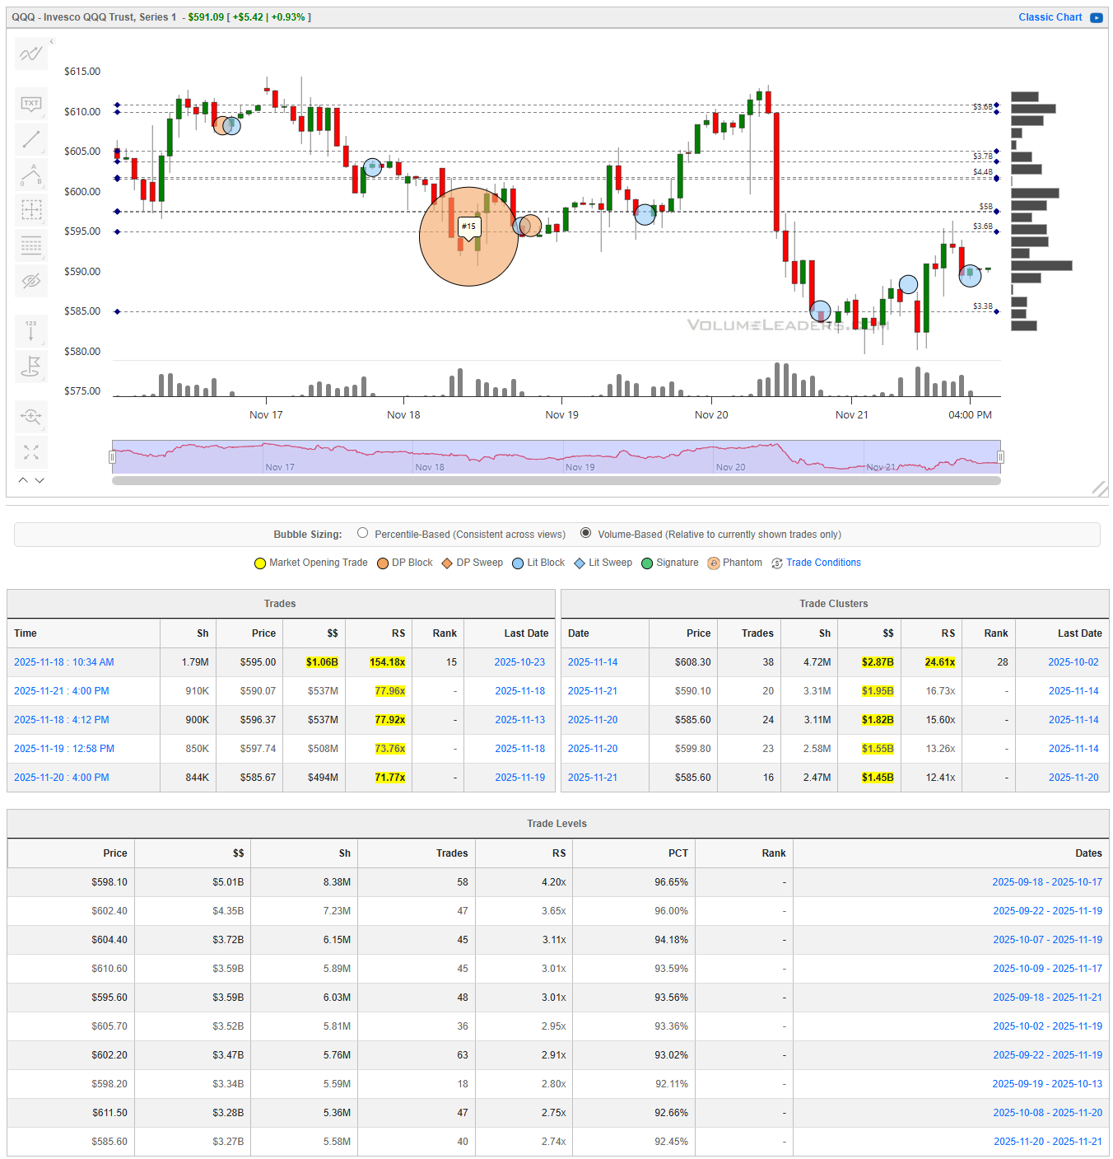
Task: Click the $598.10 trade level price
Action: 109,882
